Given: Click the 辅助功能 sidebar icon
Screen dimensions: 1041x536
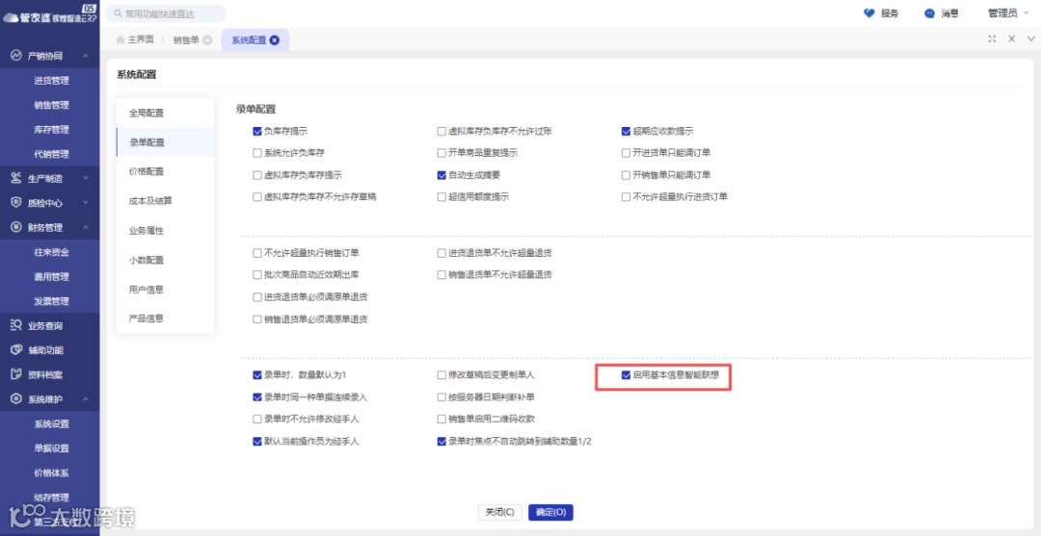Looking at the screenshot, I should pos(17,350).
